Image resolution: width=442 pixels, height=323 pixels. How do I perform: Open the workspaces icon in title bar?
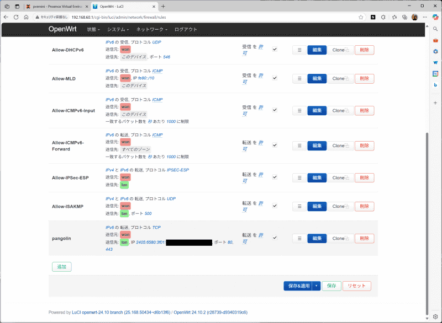click(x=7, y=6)
